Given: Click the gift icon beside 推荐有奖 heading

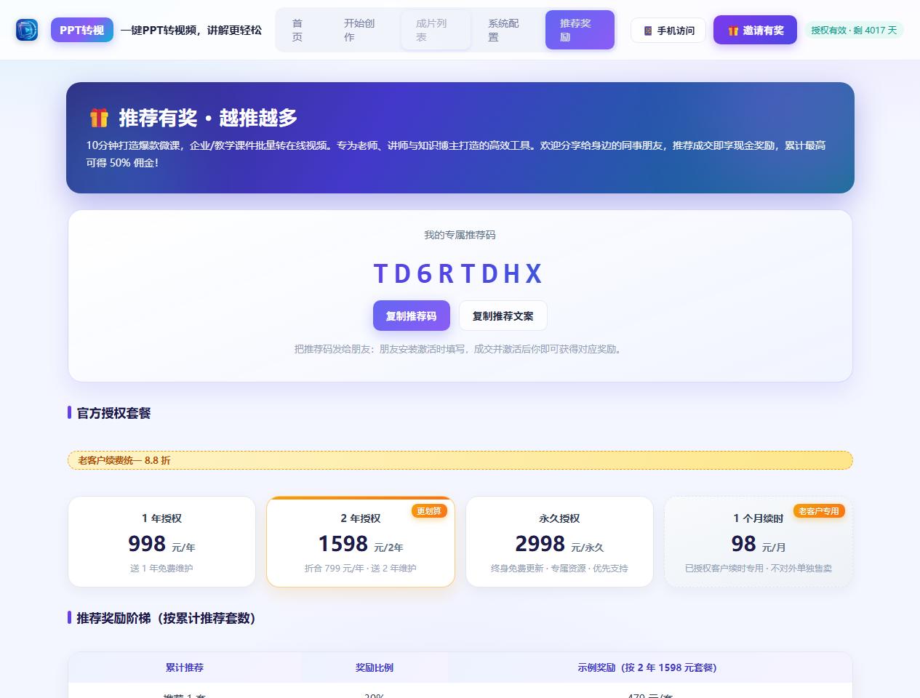Looking at the screenshot, I should (99, 117).
